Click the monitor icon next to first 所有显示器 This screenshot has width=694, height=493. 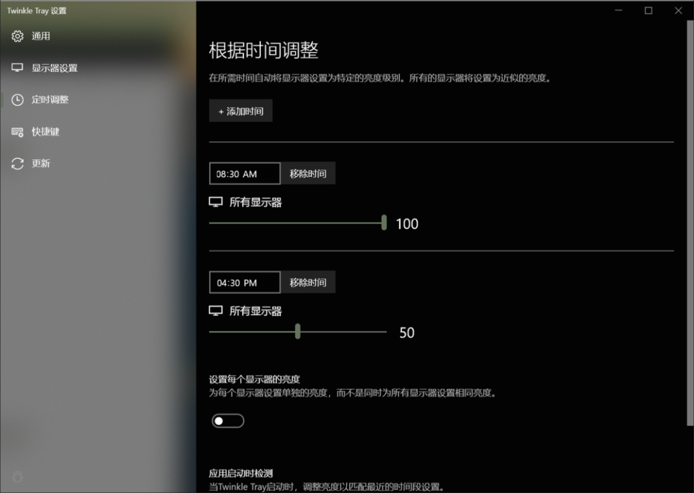click(215, 202)
